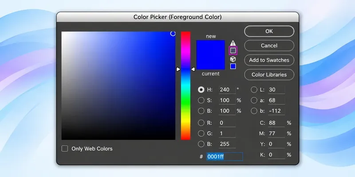Click the b value field showing -112
This screenshot has height=177, width=355.
276,111
